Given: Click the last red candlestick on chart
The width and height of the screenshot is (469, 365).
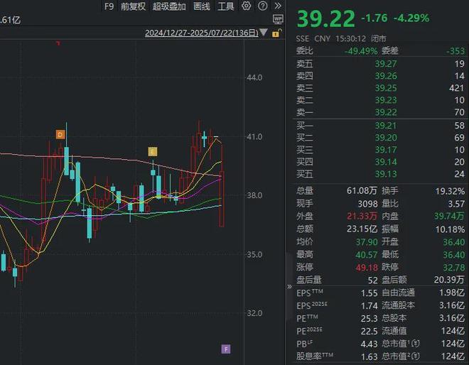Looking at the screenshot, I should pyautogui.click(x=222, y=185).
